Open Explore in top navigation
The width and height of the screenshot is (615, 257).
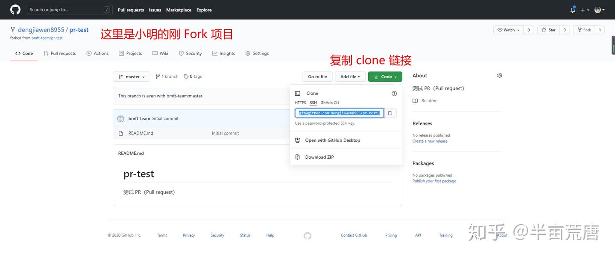point(204,10)
